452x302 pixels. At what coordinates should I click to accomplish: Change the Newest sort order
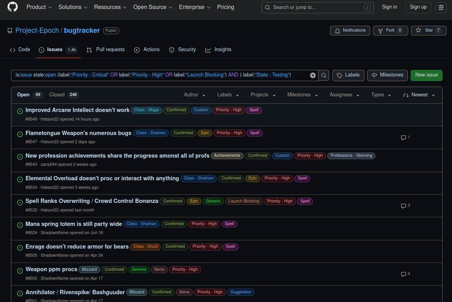[x=418, y=95]
